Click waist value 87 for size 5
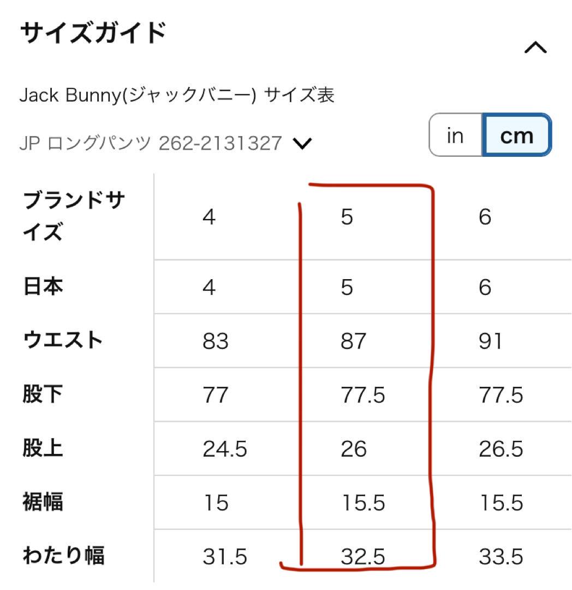 [x=353, y=341]
